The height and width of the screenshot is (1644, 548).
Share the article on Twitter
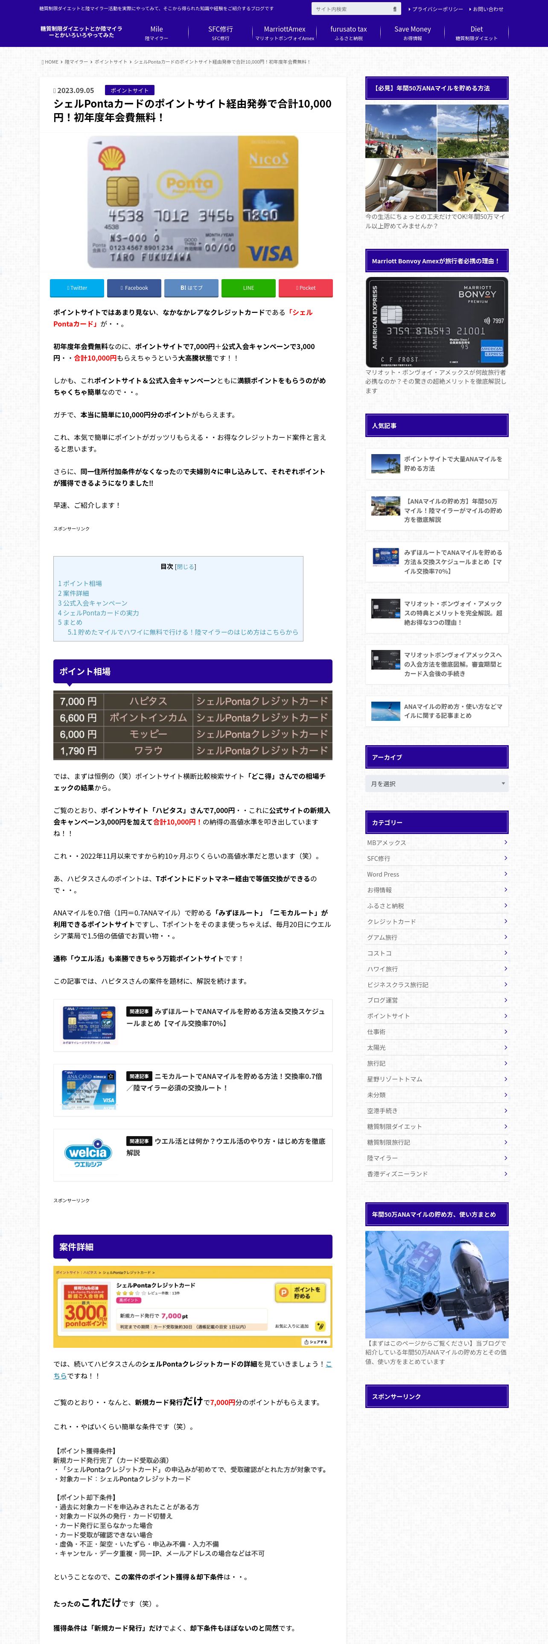pos(76,288)
